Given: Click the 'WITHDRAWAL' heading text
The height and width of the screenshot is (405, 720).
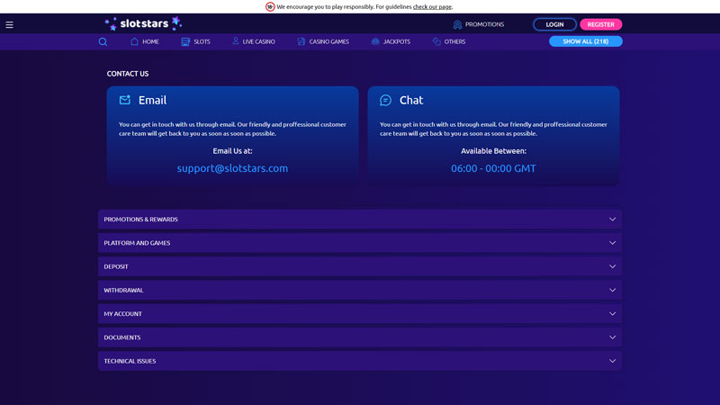Looking at the screenshot, I should 123,290.
